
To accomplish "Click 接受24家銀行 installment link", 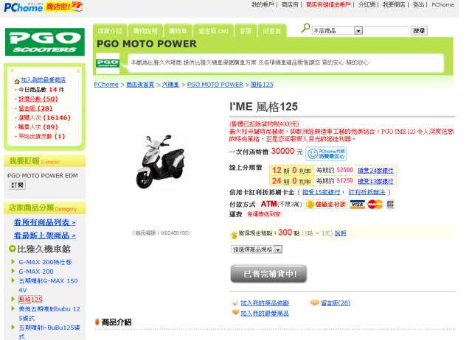I will [375, 171].
